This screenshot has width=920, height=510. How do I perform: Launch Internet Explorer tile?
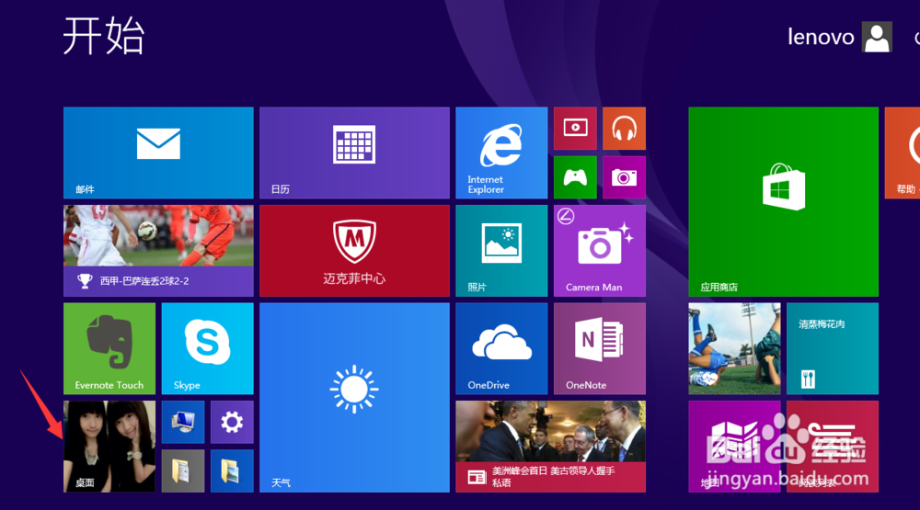pos(501,153)
